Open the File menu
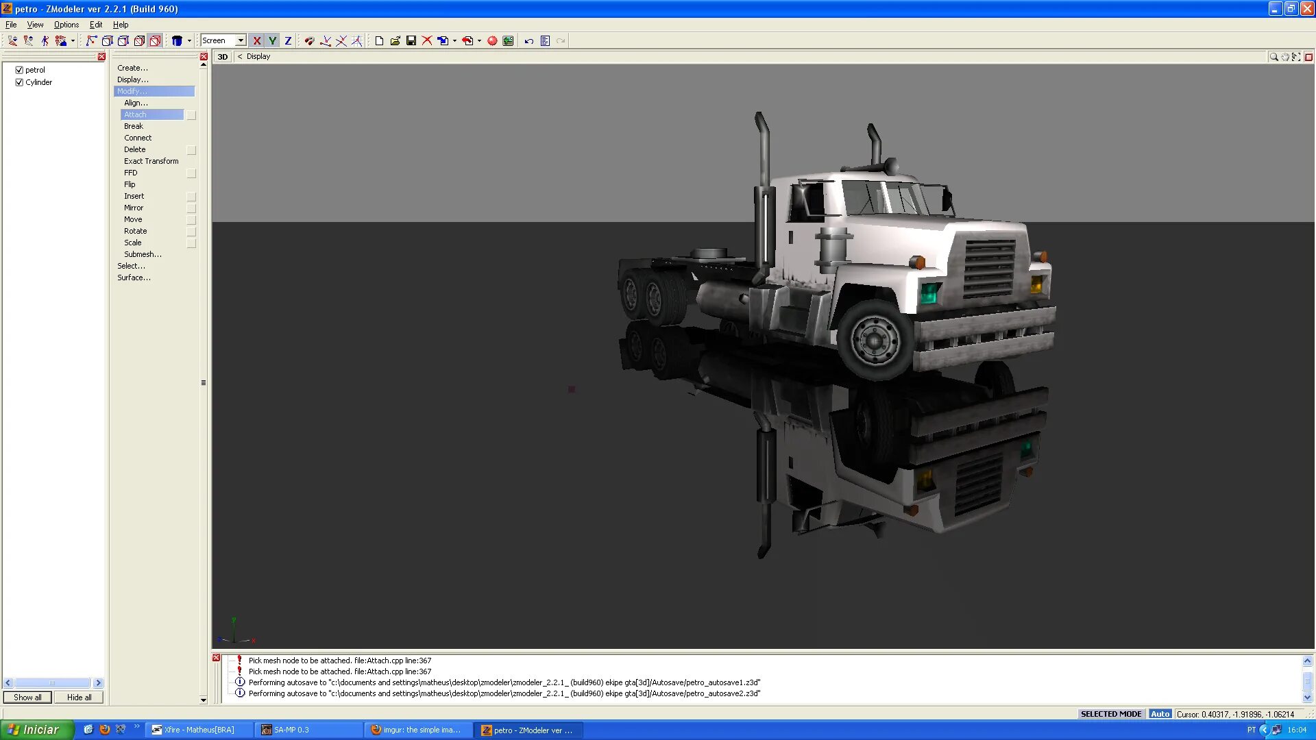1316x740 pixels. [x=11, y=25]
